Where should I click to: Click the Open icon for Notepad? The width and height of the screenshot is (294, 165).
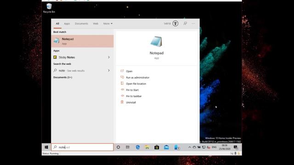(x=122, y=71)
